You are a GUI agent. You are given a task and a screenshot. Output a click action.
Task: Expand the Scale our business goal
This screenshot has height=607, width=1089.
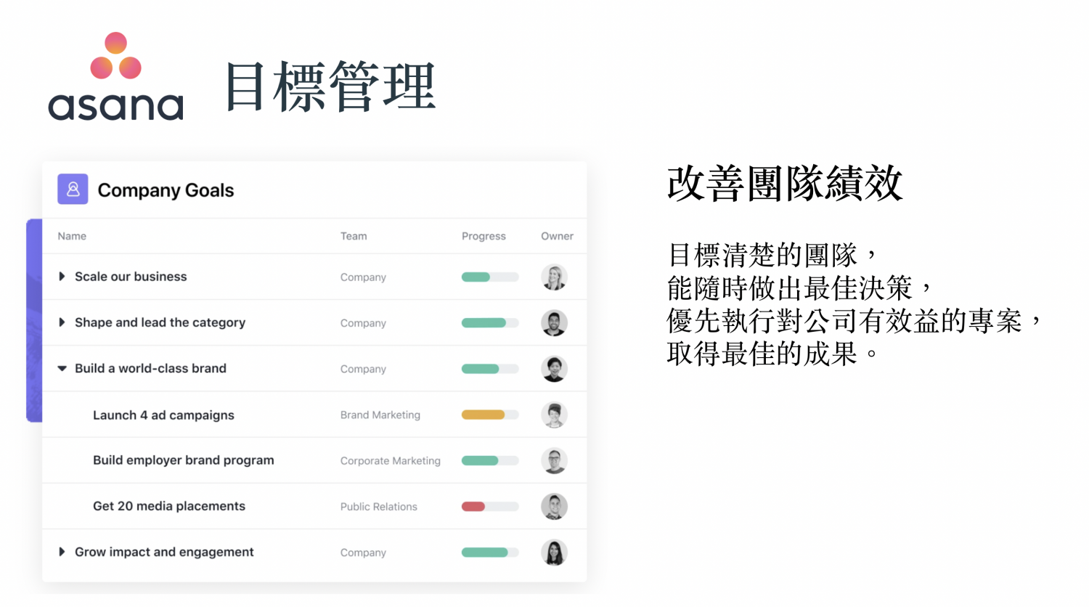[62, 277]
